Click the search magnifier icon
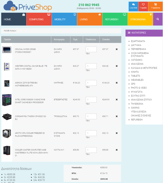Viewport: 163px width, 183px height. point(158,19)
